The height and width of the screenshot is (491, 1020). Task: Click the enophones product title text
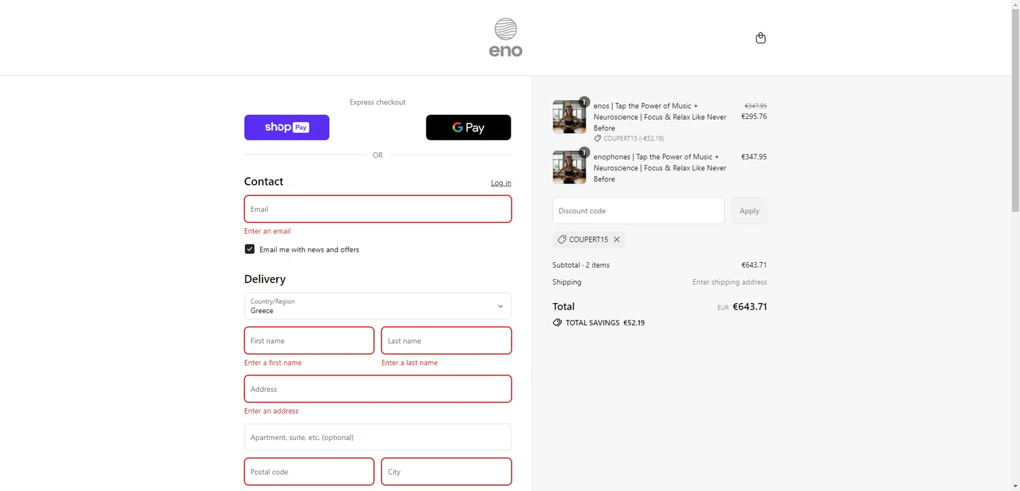pyautogui.click(x=660, y=168)
